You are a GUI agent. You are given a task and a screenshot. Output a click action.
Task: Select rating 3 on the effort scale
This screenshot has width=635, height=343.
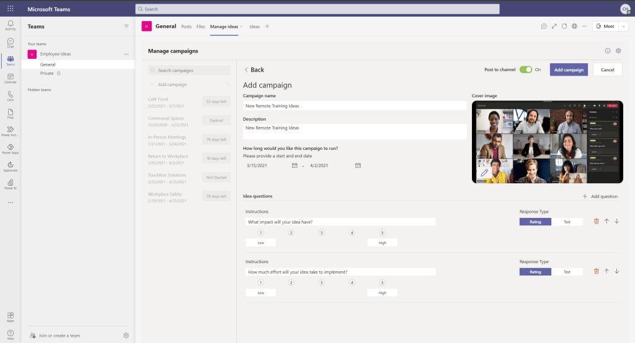click(321, 282)
